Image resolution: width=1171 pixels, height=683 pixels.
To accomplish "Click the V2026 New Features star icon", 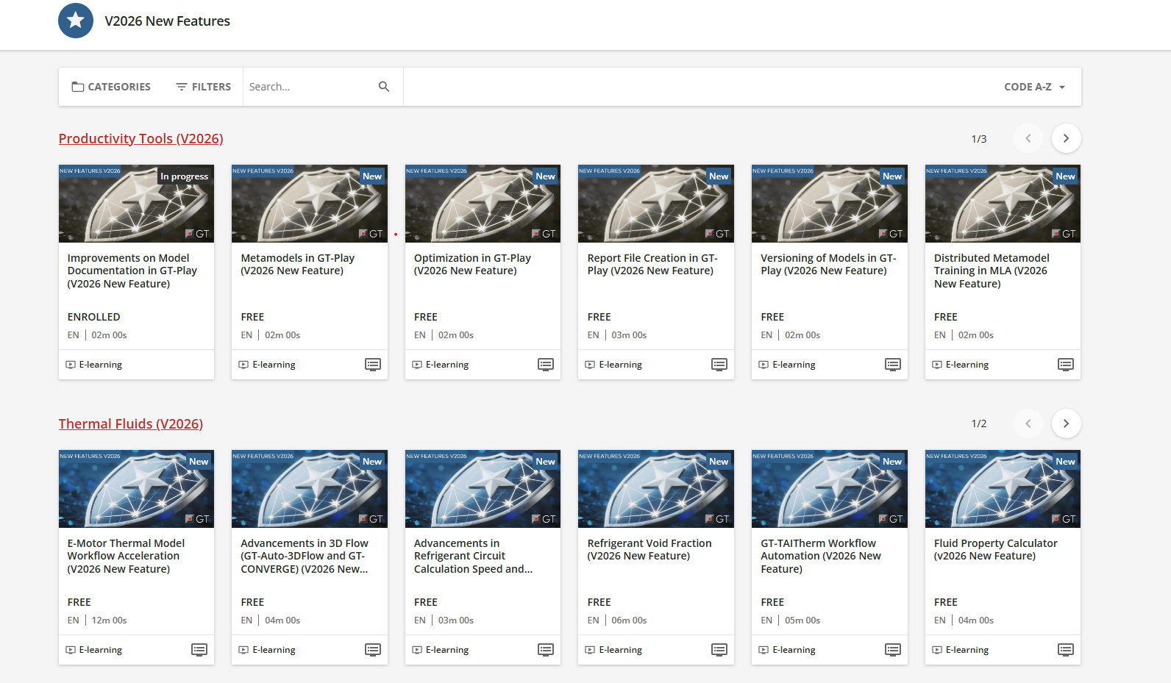I will coord(76,21).
